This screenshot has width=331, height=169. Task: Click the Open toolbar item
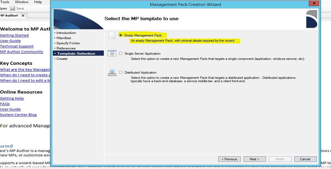click(x=3, y=8)
